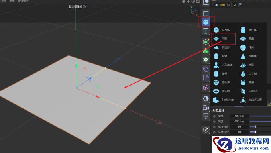Toggle keyframe diamond for height segments (高度分段)
The image size is (271, 153).
tap(214, 132)
